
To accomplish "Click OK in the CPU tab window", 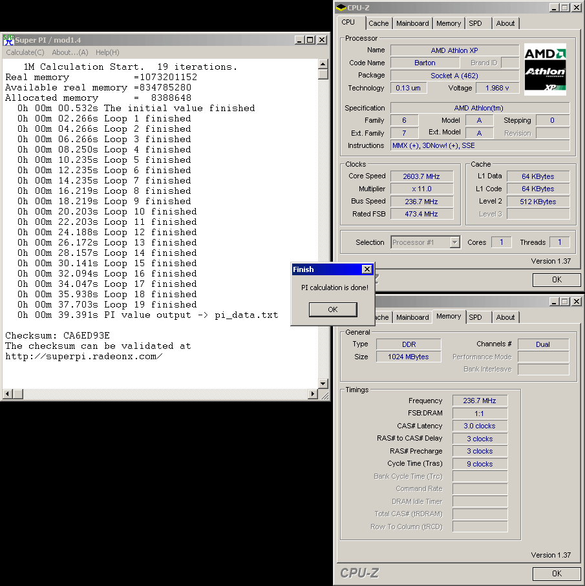I will tap(556, 280).
